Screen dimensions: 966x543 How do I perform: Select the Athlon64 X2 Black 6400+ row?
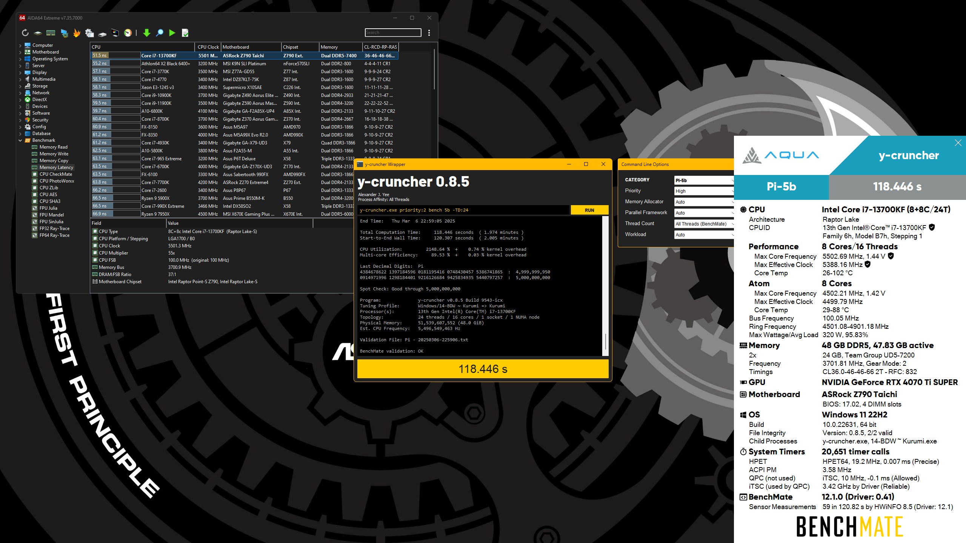(x=245, y=63)
